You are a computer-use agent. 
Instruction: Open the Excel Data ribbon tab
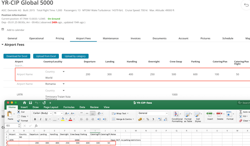coord(82,107)
